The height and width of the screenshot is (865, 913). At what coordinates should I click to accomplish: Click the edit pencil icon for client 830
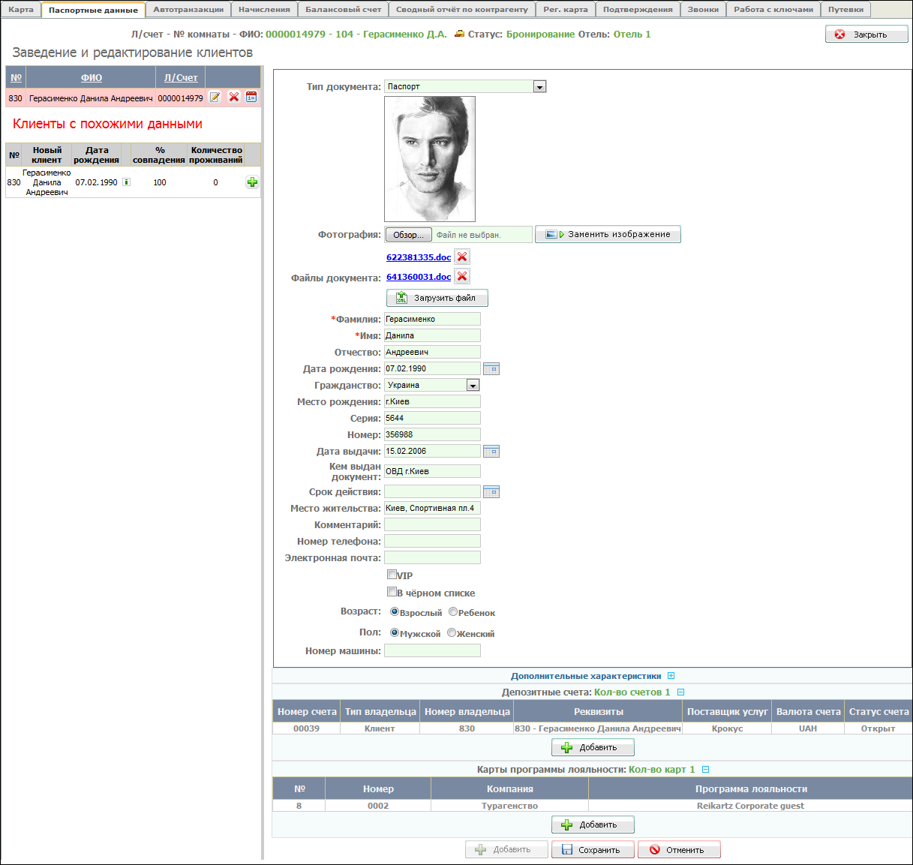tap(215, 98)
